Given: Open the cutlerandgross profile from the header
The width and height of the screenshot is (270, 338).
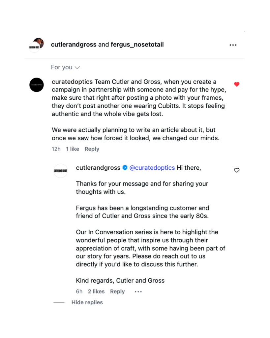Looking at the screenshot, I should (74, 45).
